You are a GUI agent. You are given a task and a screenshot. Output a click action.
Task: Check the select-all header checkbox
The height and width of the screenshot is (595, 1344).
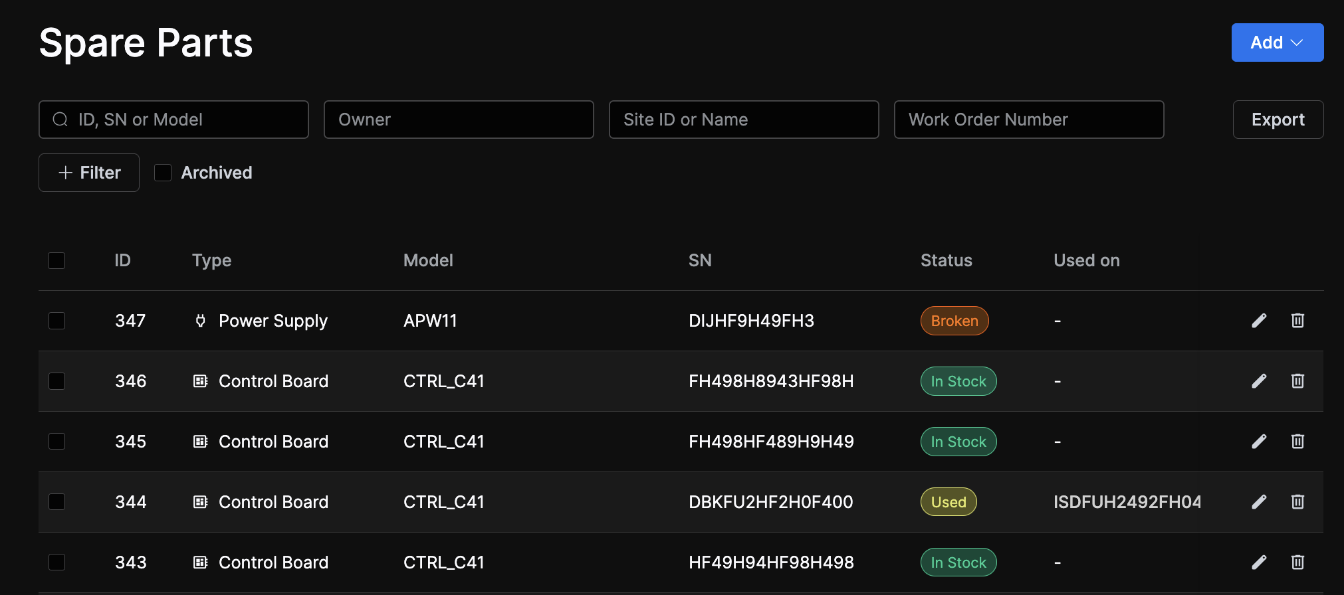click(56, 260)
